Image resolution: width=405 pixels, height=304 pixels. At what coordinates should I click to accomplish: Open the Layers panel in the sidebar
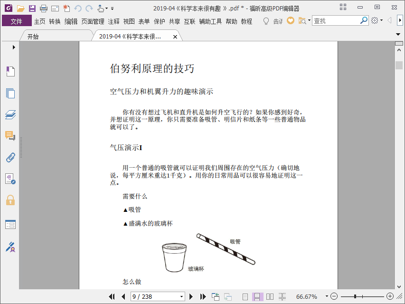click(x=10, y=114)
